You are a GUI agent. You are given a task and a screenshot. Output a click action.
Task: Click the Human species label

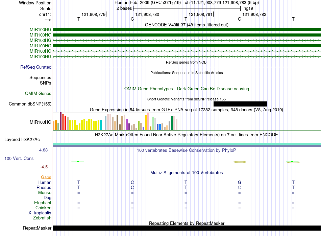click(44, 182)
